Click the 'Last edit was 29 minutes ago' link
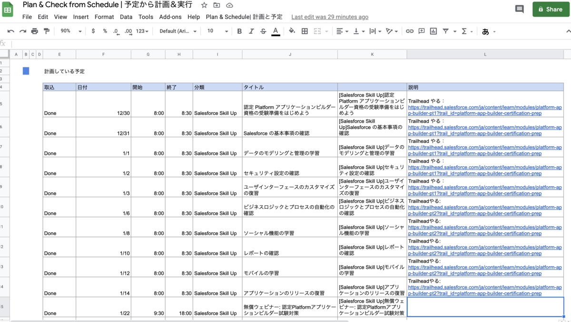Image resolution: width=571 pixels, height=322 pixels. pyautogui.click(x=329, y=17)
